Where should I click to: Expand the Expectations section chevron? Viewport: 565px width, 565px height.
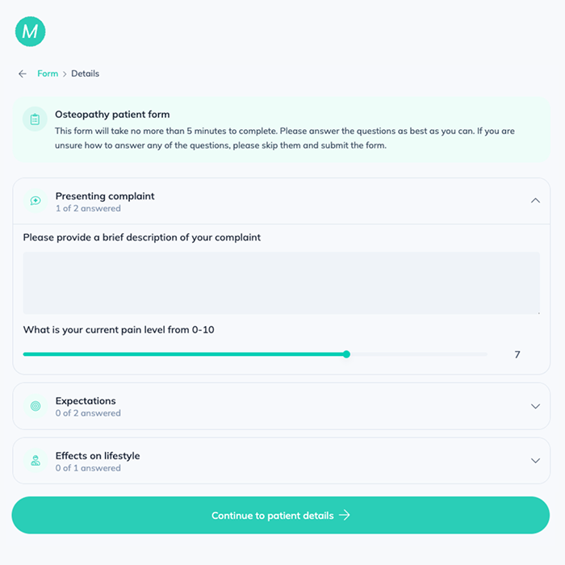535,406
